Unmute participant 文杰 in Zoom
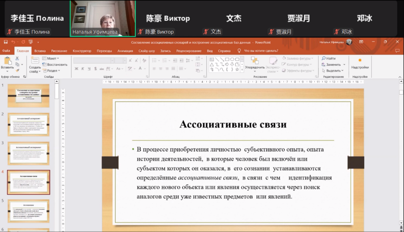This screenshot has width=404, height=232. (206, 32)
